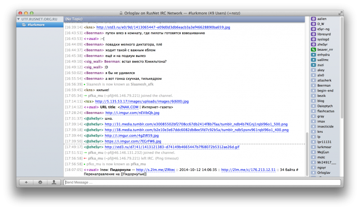Viewport: 360px width, 210px height.
Task: Click the lock icon in window title
Action: coord(121,13)
